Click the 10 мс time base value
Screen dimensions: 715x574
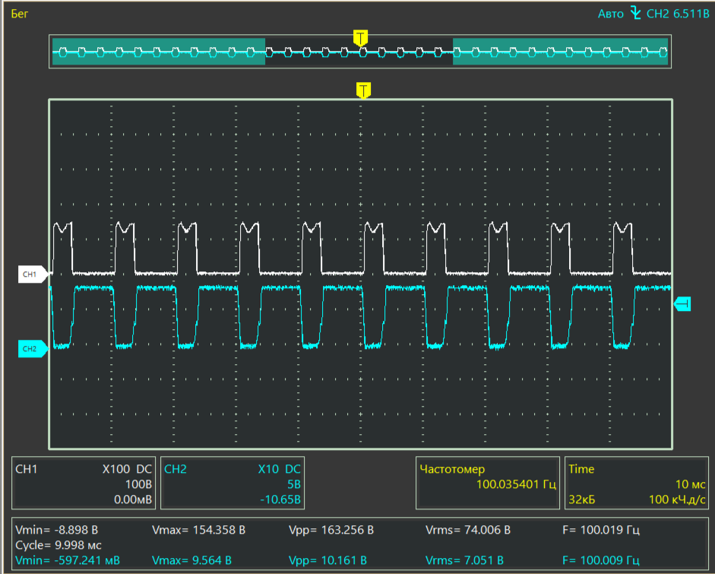click(x=691, y=484)
